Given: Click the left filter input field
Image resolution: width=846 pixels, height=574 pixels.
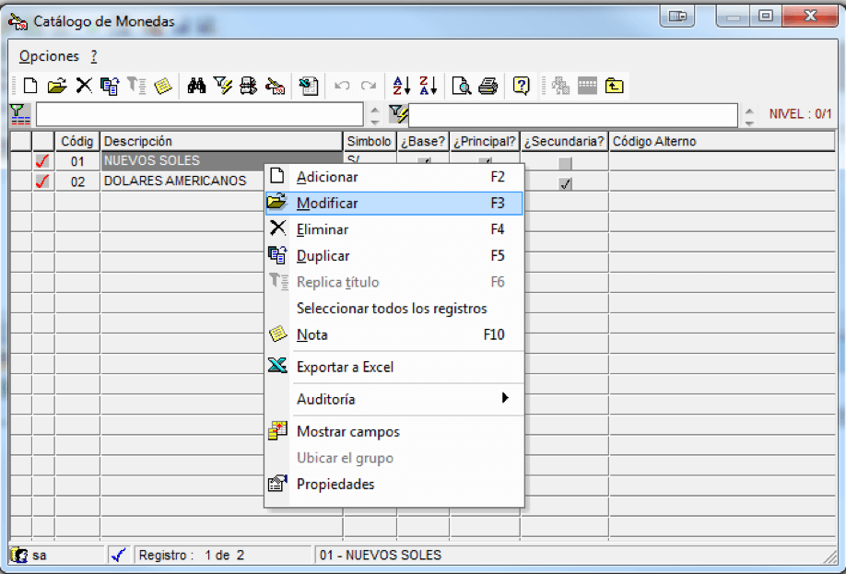Looking at the screenshot, I should 200,115.
